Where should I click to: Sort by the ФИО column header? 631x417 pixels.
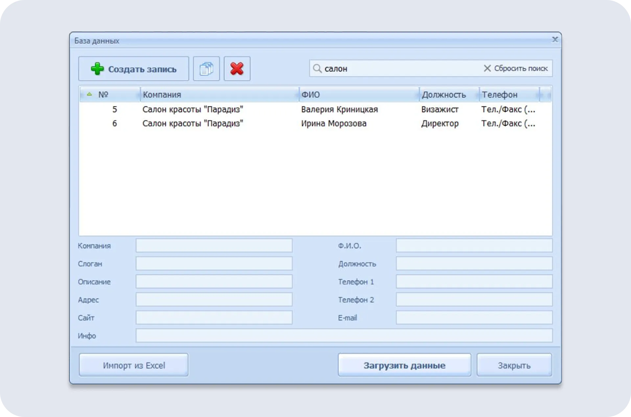coord(359,95)
